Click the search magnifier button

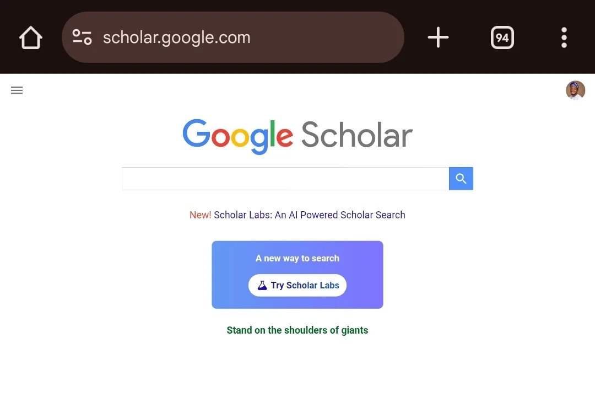[461, 179]
